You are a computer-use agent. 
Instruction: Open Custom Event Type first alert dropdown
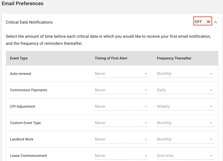tap(122, 123)
